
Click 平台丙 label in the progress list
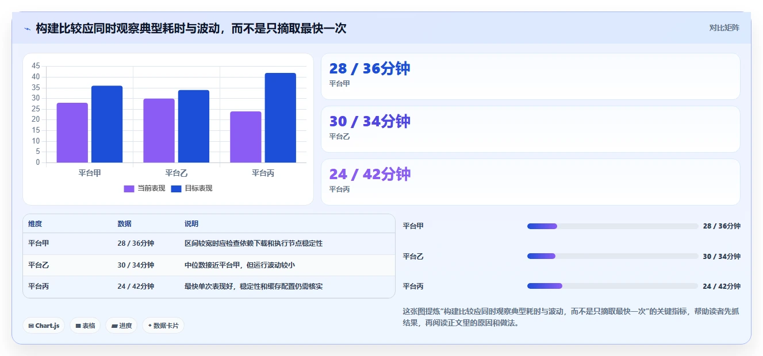(x=413, y=287)
